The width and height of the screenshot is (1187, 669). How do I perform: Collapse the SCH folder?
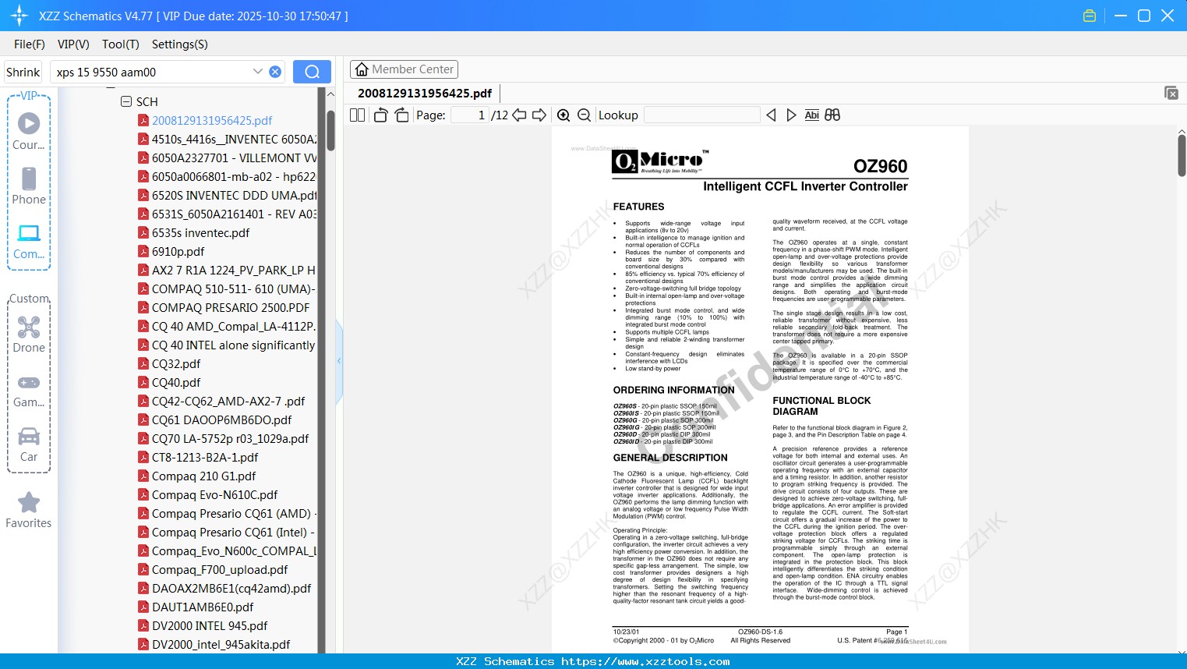point(126,101)
